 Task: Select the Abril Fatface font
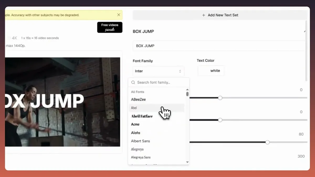pos(156,116)
